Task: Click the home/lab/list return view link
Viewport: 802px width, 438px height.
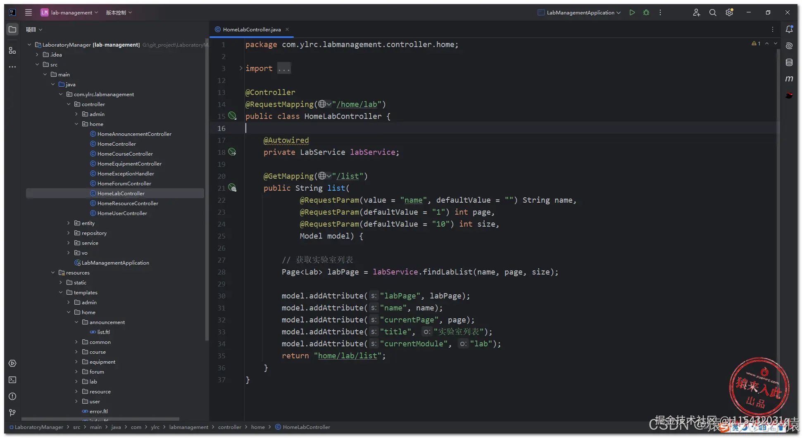Action: coord(347,355)
